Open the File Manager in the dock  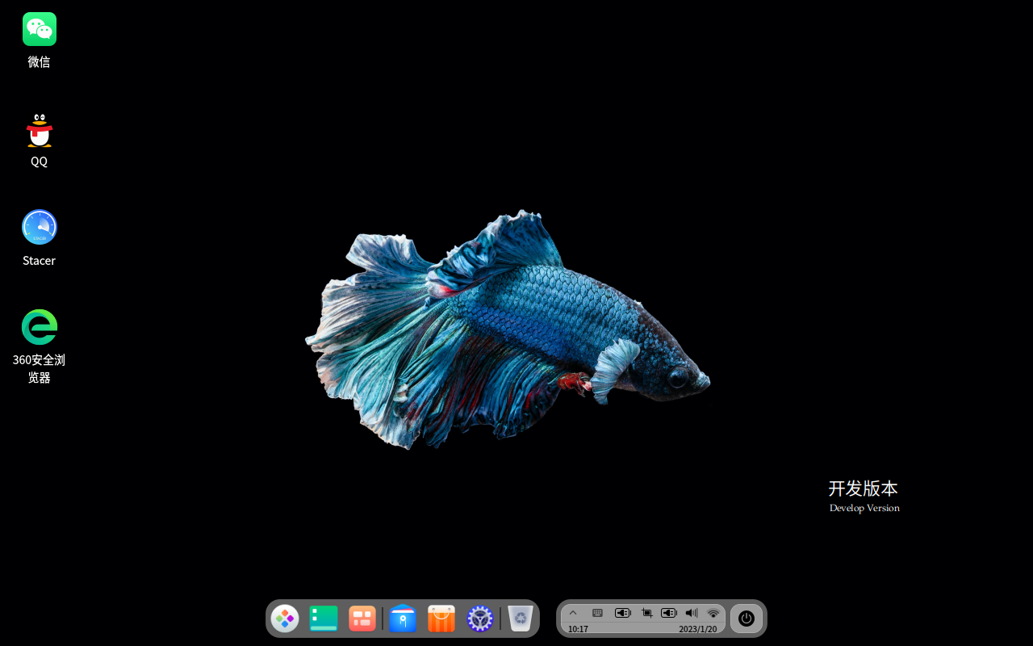coord(403,618)
